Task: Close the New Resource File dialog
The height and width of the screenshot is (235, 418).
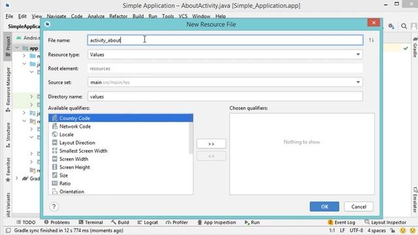Action: click(x=374, y=23)
